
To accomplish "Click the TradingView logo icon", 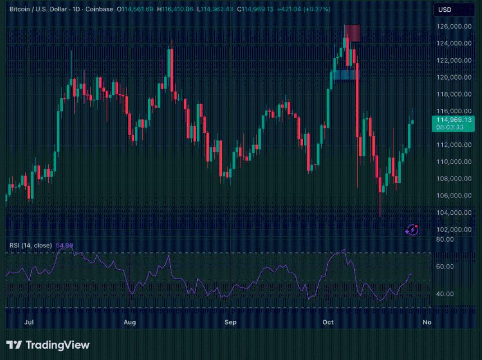I will pos(14,345).
